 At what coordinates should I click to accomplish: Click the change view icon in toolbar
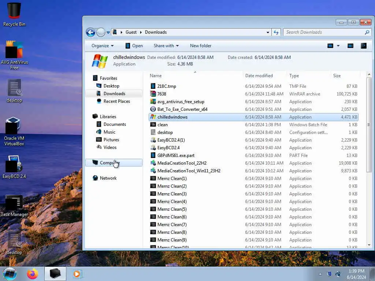point(330,46)
